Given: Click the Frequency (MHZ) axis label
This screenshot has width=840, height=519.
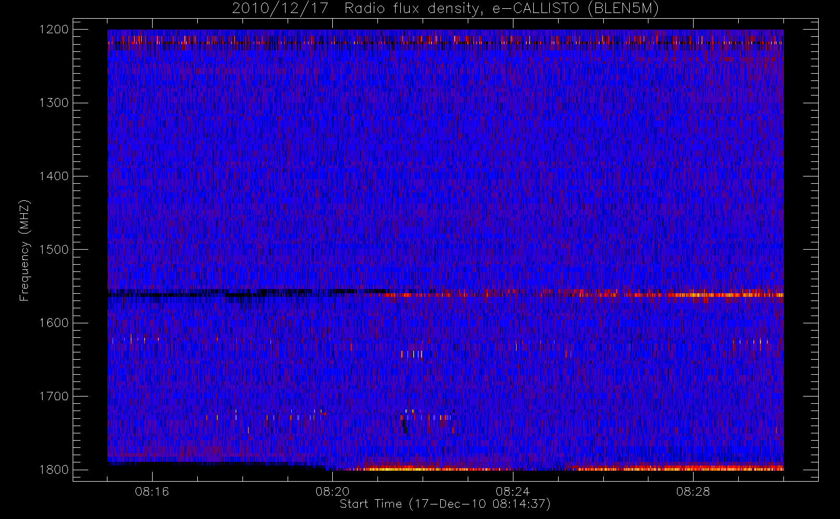Looking at the screenshot, I should [24, 250].
